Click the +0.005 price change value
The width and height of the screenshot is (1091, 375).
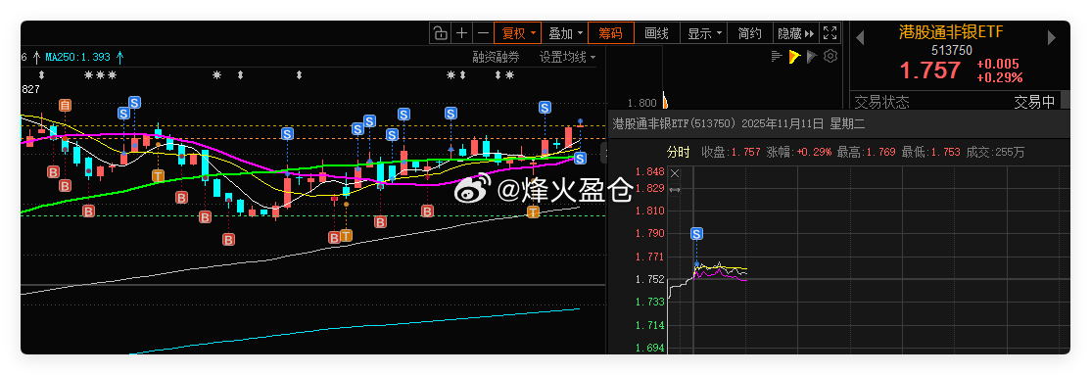998,64
